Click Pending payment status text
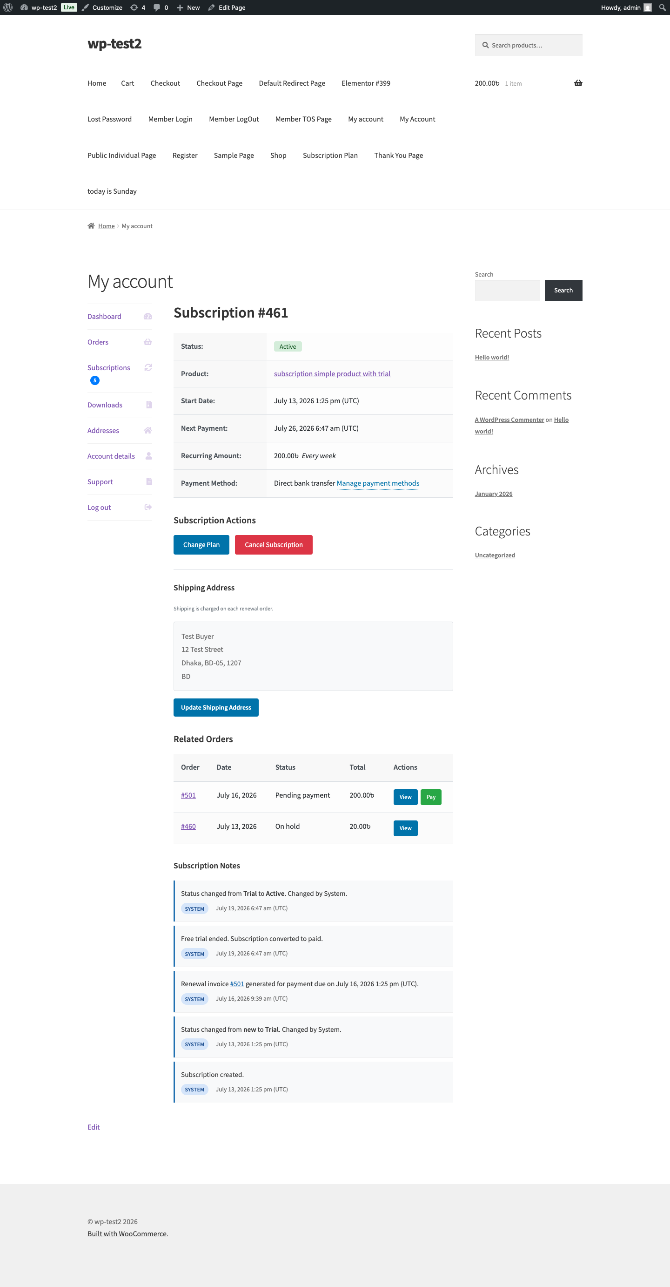 (x=302, y=795)
